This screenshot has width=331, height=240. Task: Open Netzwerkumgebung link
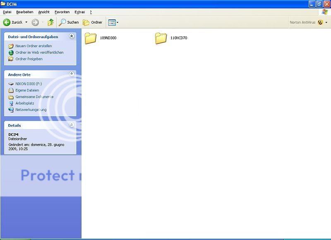(x=31, y=110)
